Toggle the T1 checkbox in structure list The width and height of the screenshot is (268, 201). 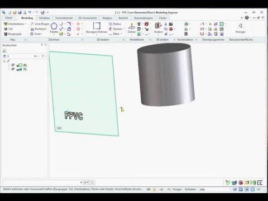point(13,69)
